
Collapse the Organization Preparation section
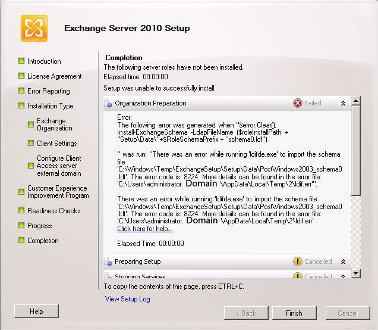(343, 104)
